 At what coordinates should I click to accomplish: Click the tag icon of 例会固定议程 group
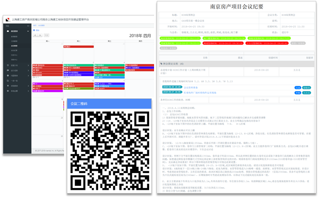[161, 64]
